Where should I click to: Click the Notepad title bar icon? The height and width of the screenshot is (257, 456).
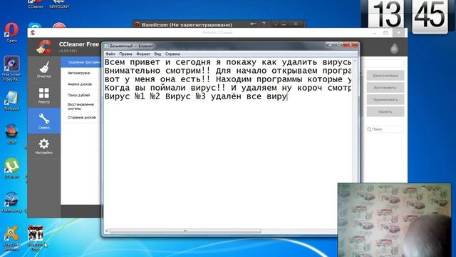click(106, 46)
